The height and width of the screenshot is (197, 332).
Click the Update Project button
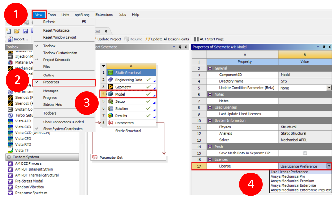109,39
